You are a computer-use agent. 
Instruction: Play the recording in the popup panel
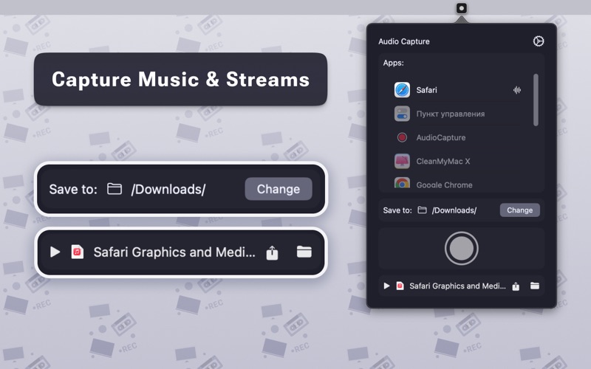click(386, 286)
